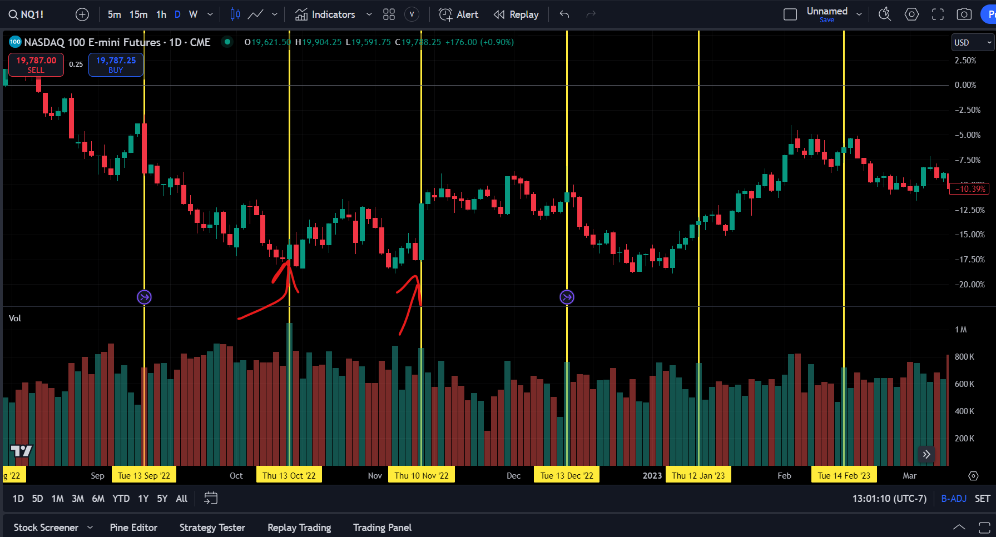Open the TradingView logo link
This screenshot has width=996, height=537.
coord(22,451)
